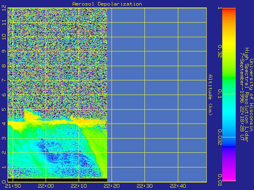Click the altitude axis label 3
The height and width of the screenshot is (190, 254).
(x=4, y=138)
